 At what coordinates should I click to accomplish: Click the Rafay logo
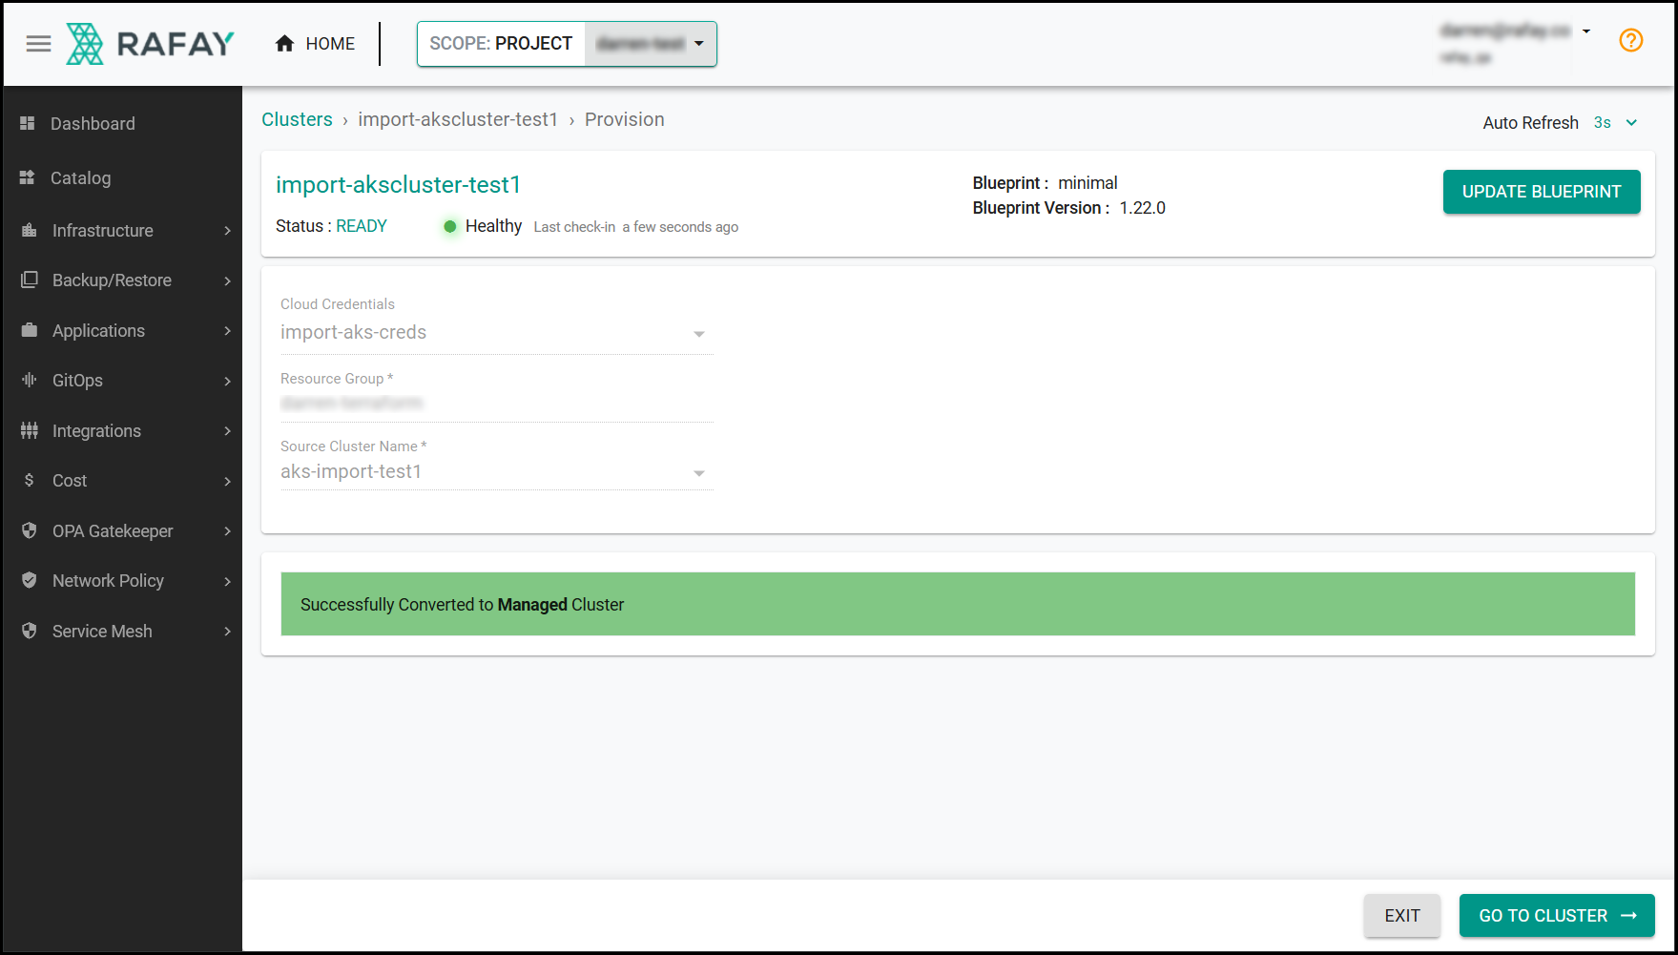151,44
